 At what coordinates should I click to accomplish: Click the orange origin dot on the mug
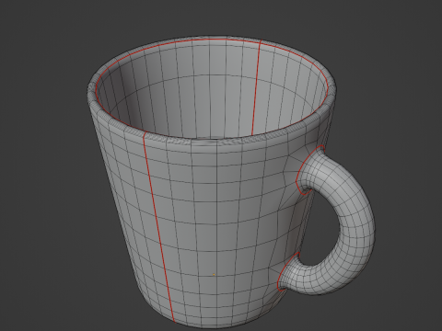tap(214, 275)
